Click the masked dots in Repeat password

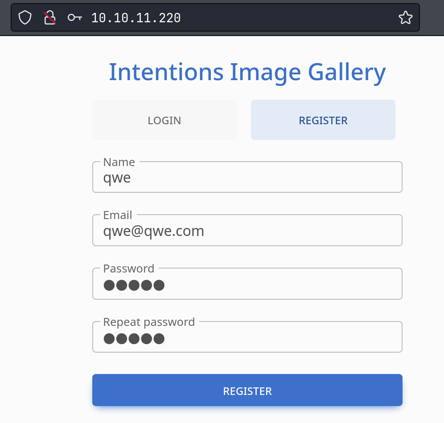134,339
